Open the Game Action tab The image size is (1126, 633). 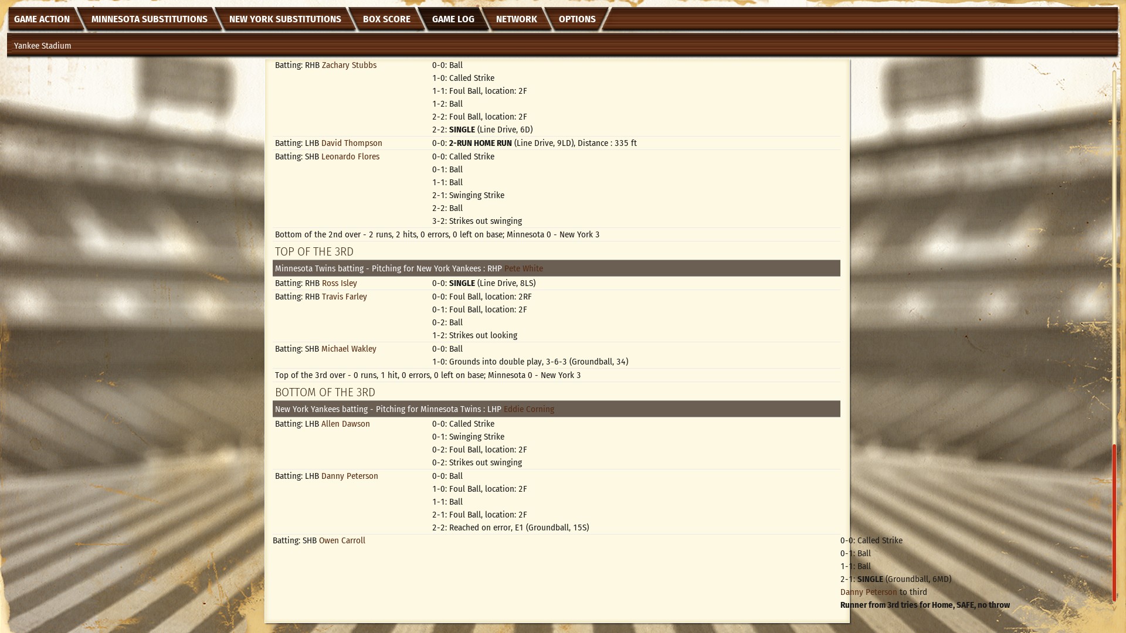[42, 19]
